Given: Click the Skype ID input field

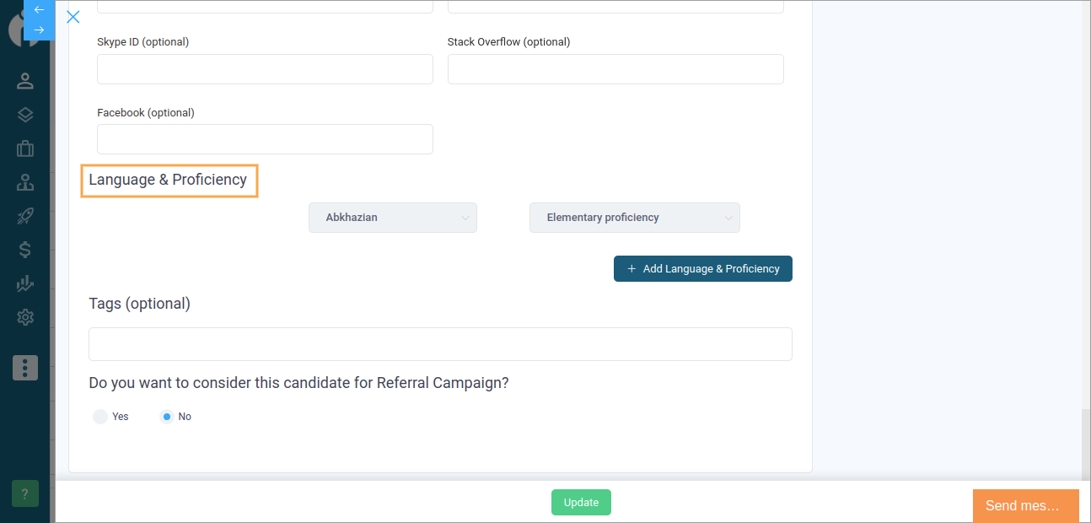Looking at the screenshot, I should click(265, 69).
